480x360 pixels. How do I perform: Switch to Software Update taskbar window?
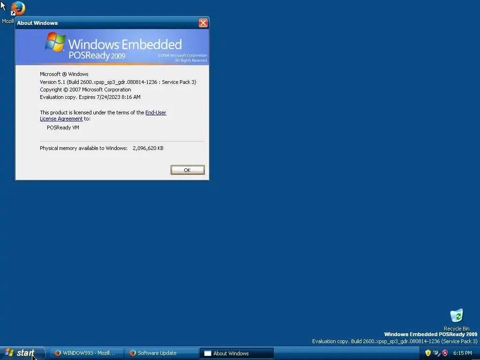[162, 353]
